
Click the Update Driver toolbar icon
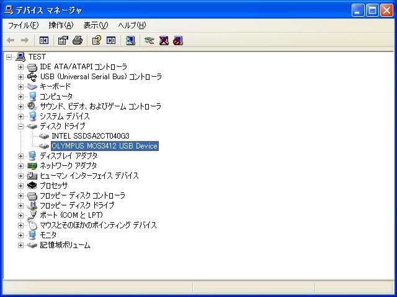(149, 40)
